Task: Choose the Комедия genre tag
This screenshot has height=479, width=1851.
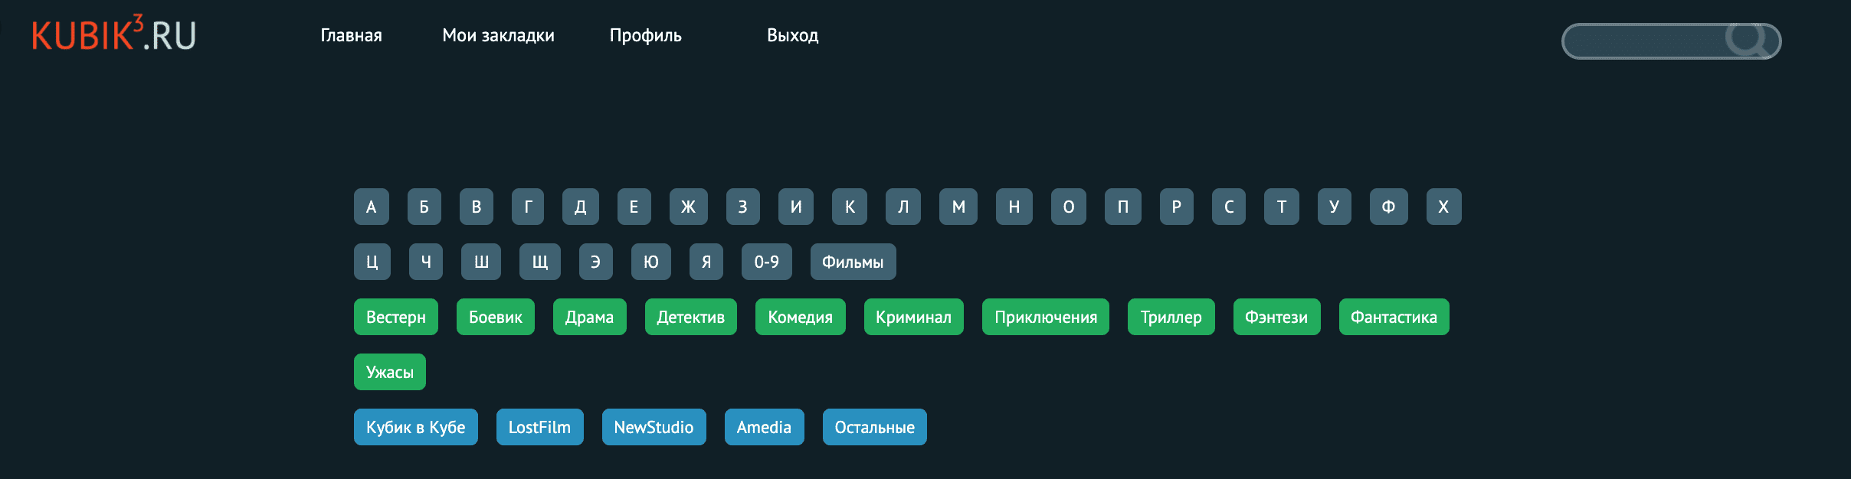Action: (800, 317)
